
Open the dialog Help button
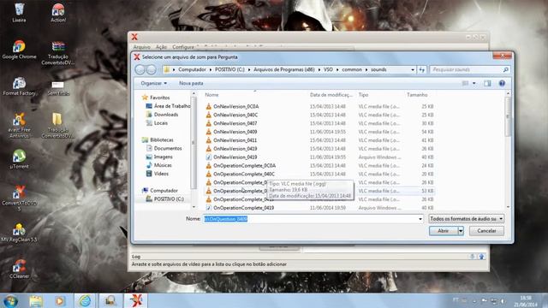(x=502, y=83)
